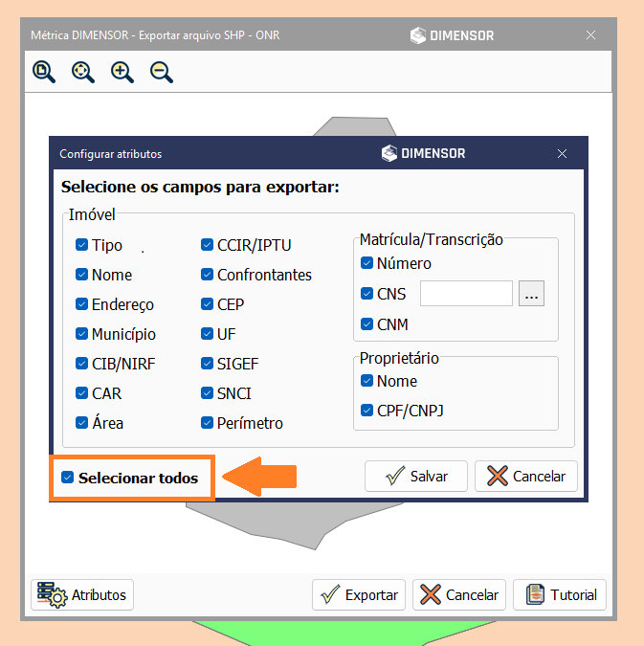Click inside the CNS text field

click(466, 294)
